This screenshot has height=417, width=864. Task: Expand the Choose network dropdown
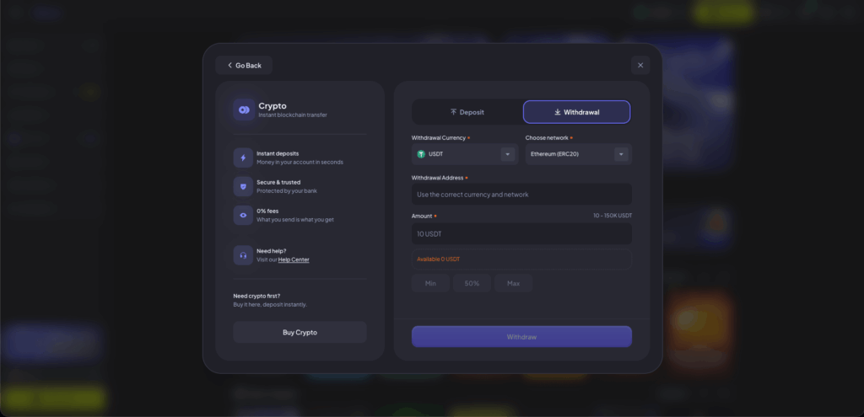point(579,154)
